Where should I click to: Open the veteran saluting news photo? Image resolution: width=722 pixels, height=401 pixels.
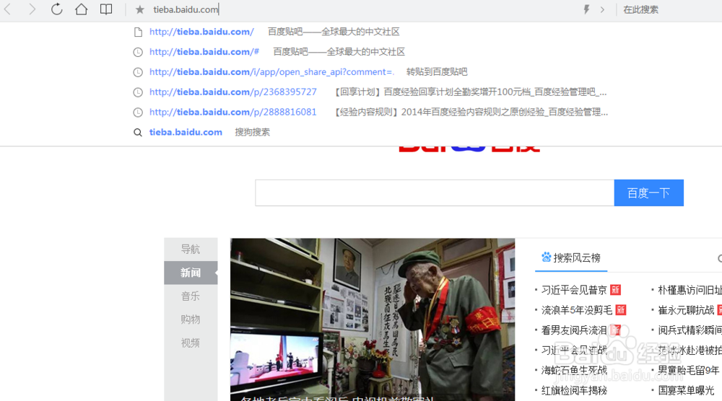[x=373, y=320]
